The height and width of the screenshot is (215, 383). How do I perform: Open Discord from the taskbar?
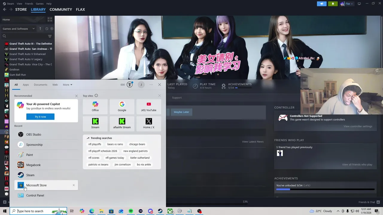[151, 211]
